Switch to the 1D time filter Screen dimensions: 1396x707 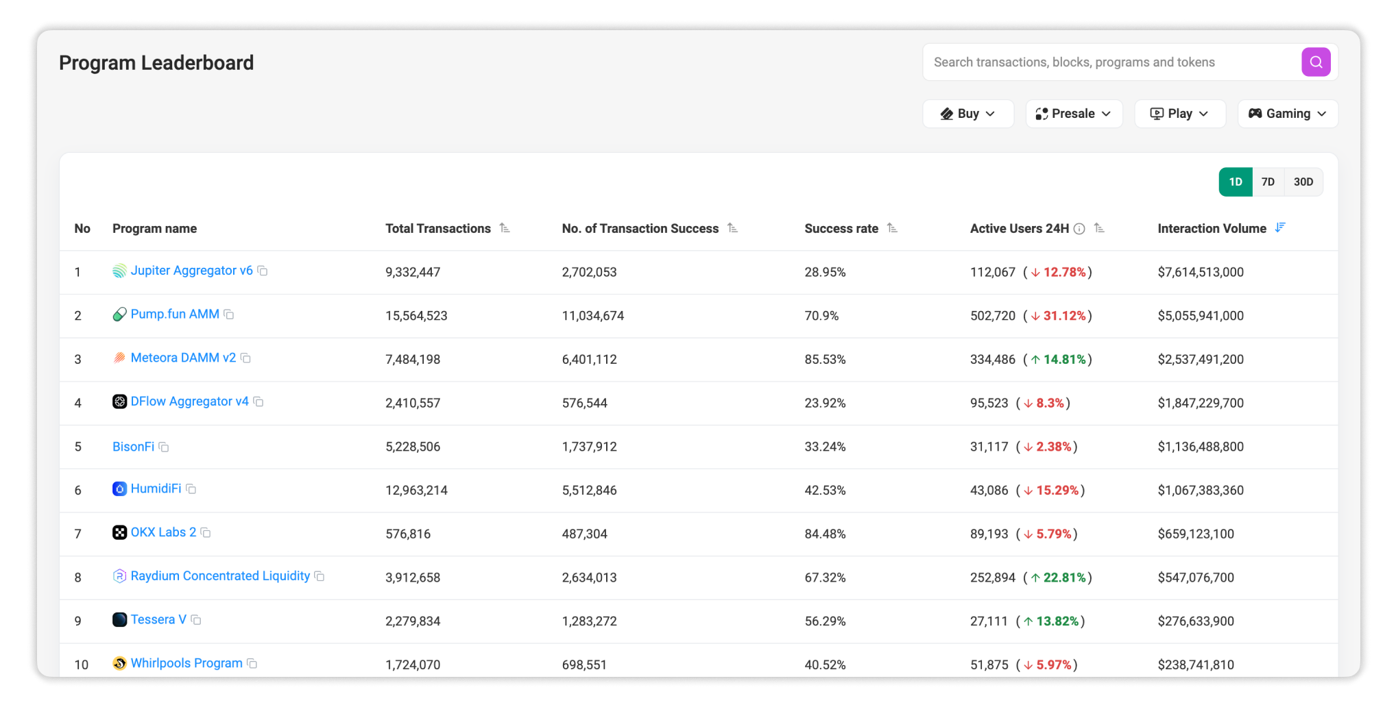pyautogui.click(x=1235, y=182)
